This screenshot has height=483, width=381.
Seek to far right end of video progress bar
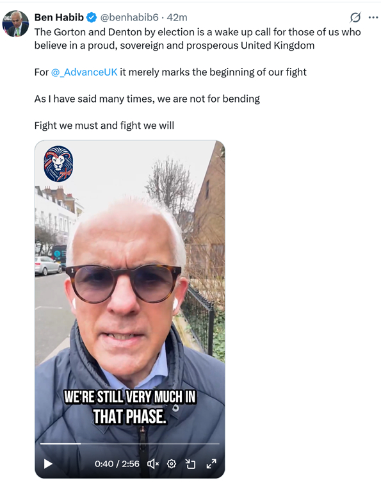[x=218, y=443]
